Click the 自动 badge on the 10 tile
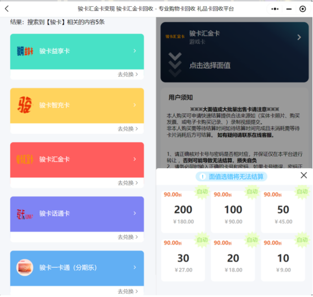The image size is (313, 297). pyautogui.click(x=302, y=240)
